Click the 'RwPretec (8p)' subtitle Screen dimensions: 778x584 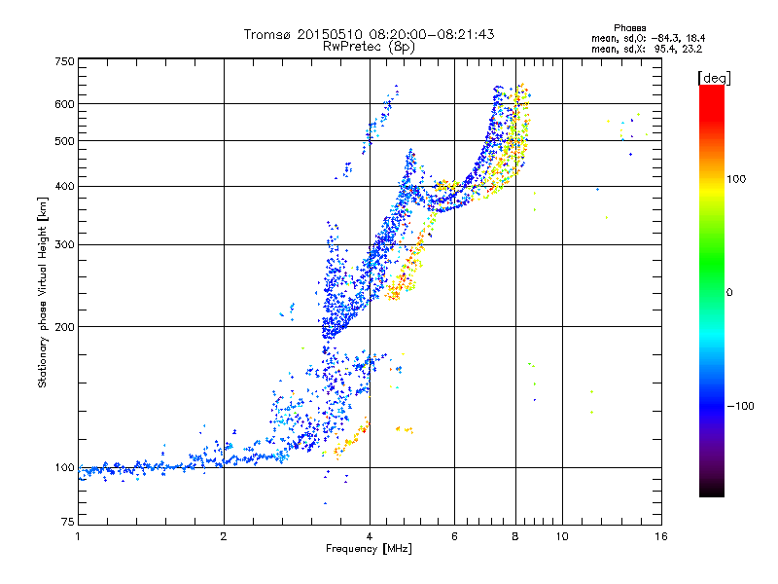click(x=369, y=47)
